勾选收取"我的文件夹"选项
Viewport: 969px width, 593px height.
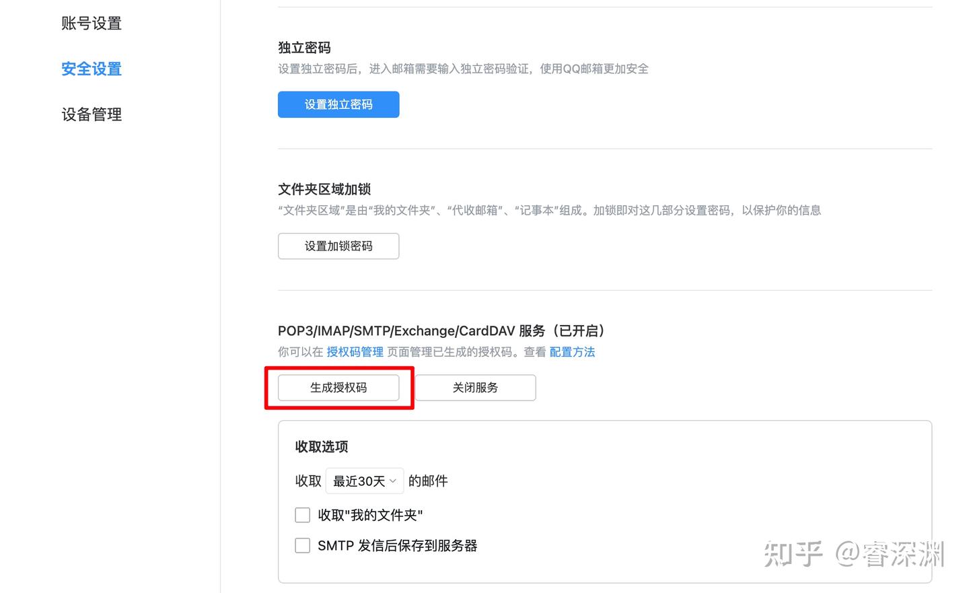(302, 514)
